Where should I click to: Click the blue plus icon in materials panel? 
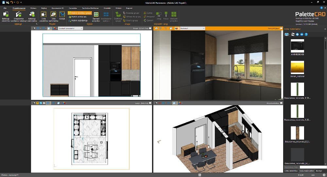click(x=297, y=34)
